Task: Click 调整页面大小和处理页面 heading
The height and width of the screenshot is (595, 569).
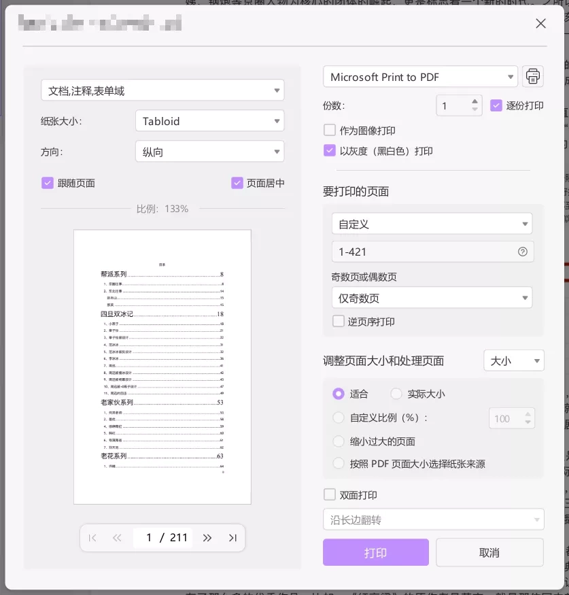Action: point(383,360)
